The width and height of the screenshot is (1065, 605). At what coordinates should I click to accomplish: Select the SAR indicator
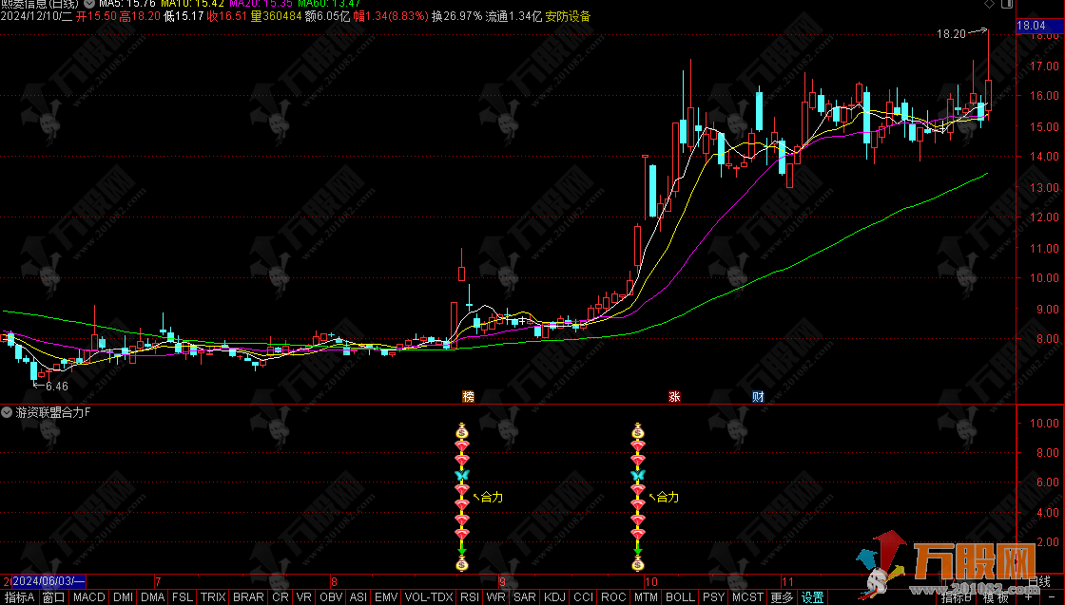pyautogui.click(x=524, y=597)
